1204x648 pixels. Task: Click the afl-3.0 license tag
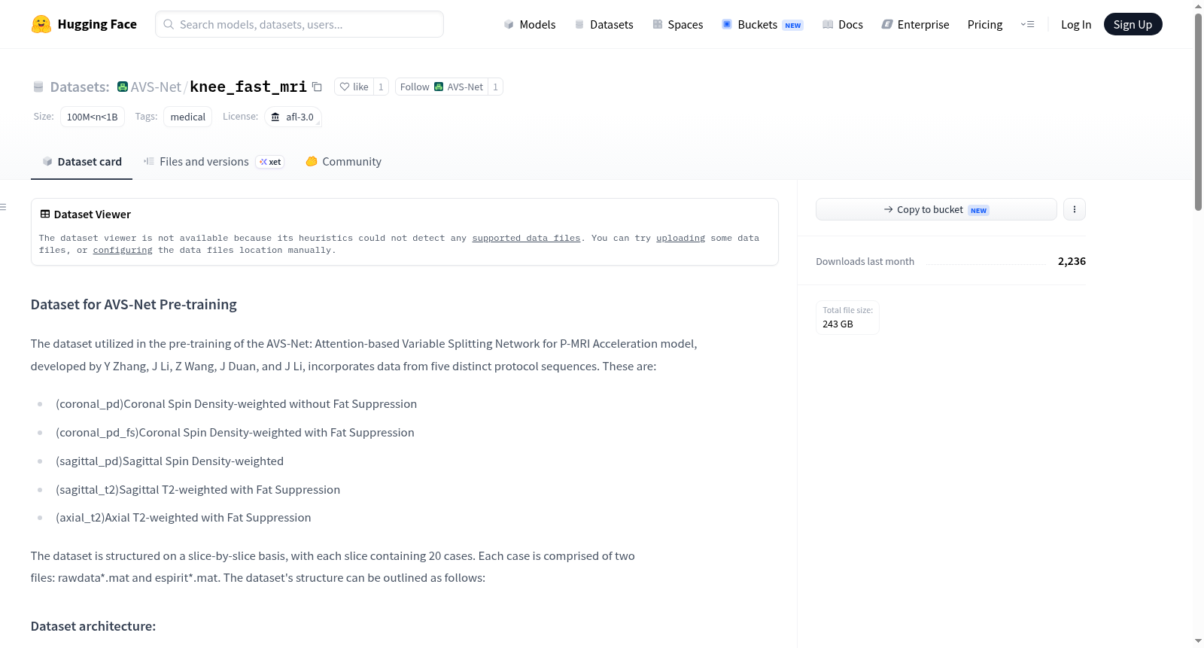pyautogui.click(x=293, y=117)
